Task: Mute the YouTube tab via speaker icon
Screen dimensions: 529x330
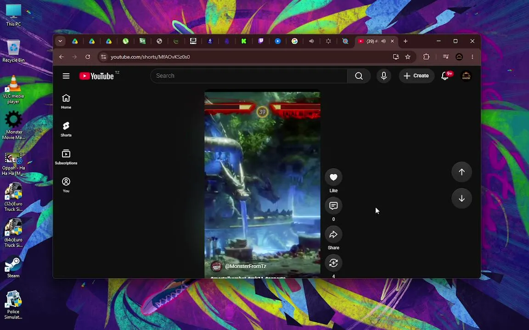Action: tap(383, 41)
